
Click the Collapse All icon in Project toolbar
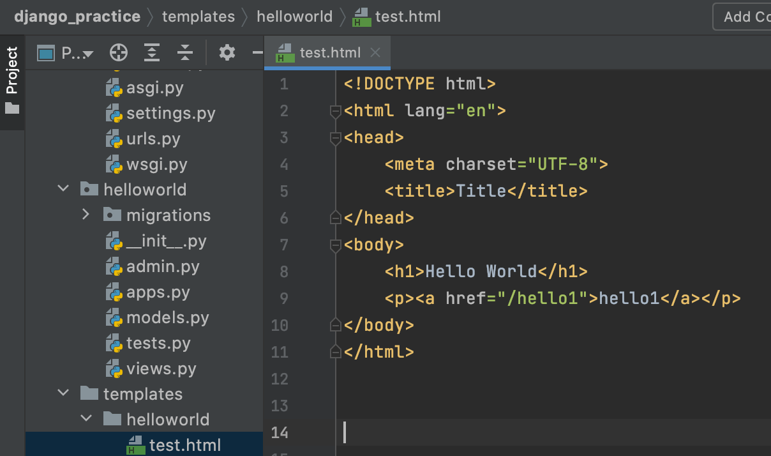coord(185,52)
